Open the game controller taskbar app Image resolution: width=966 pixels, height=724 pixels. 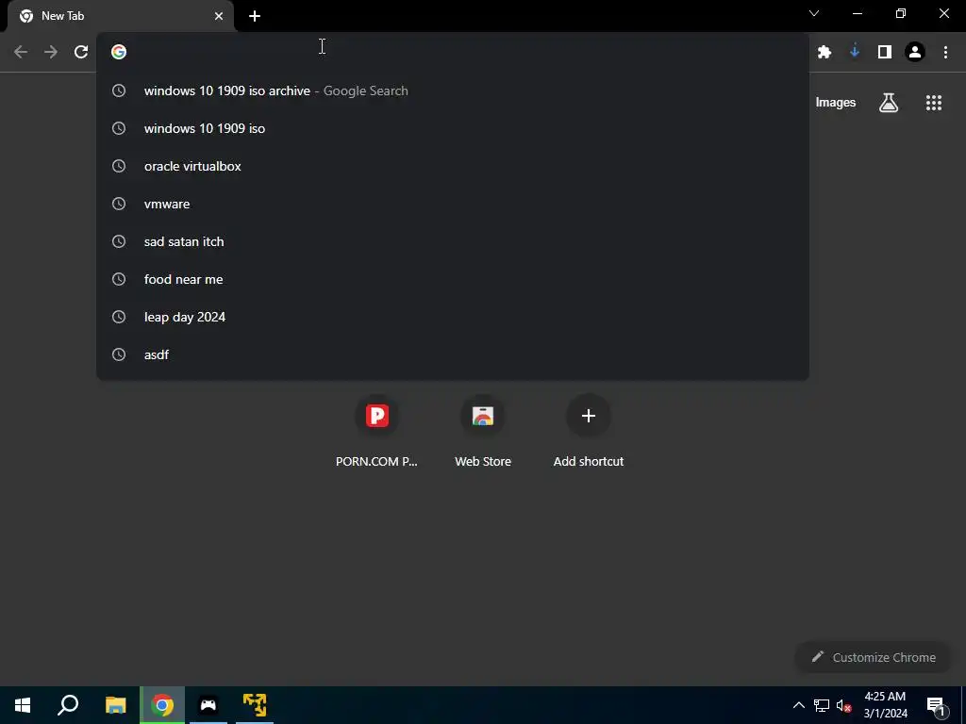pos(208,705)
